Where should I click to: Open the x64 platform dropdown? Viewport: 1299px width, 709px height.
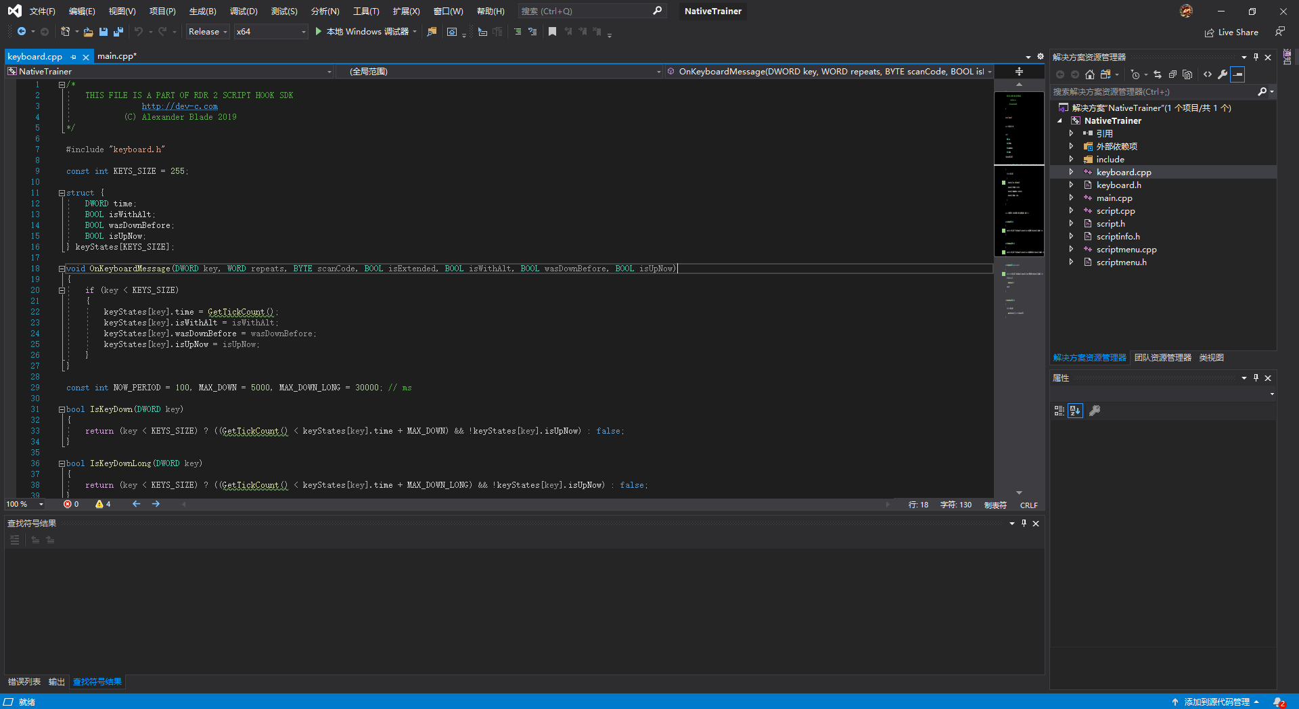click(271, 32)
